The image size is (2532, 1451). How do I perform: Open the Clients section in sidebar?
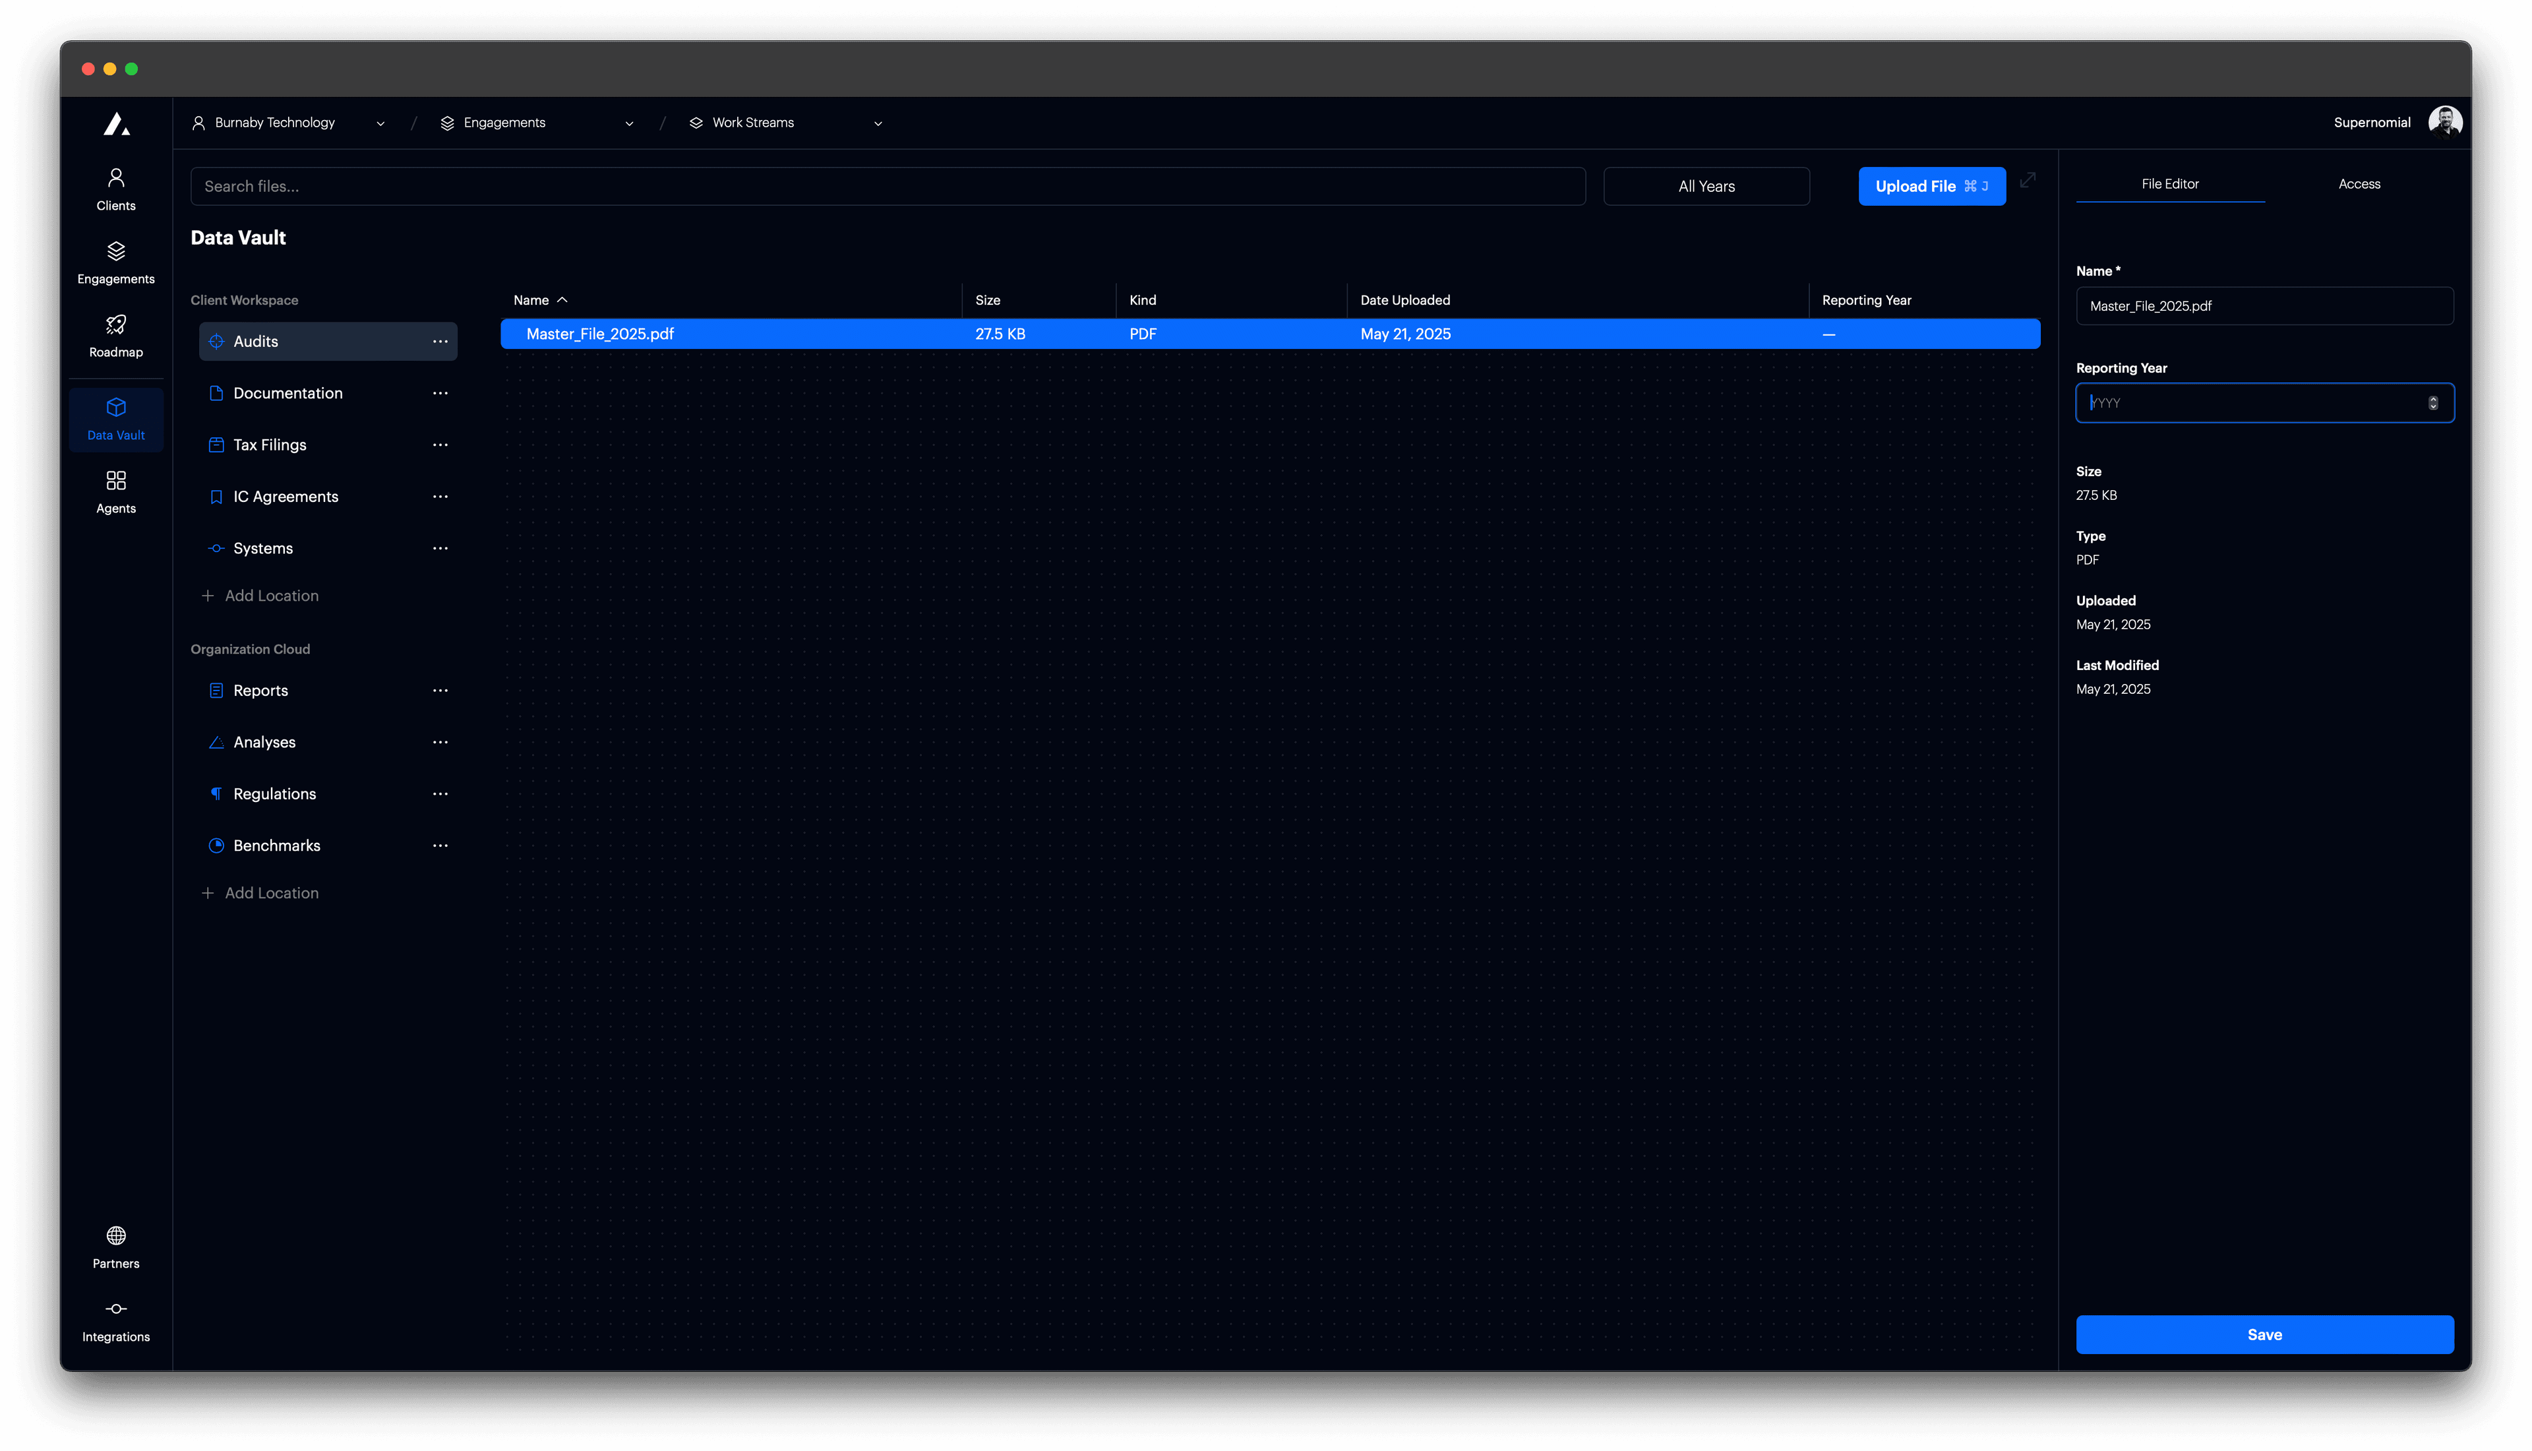click(x=115, y=189)
